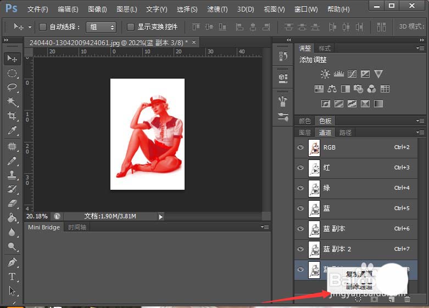Open the 滤镜(T) menu
Screen dimensions: 429x308
click(x=217, y=9)
